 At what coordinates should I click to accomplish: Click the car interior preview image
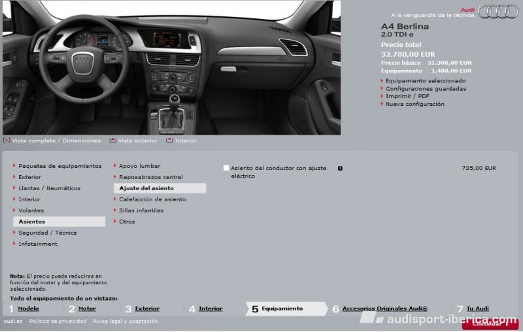pos(171,68)
